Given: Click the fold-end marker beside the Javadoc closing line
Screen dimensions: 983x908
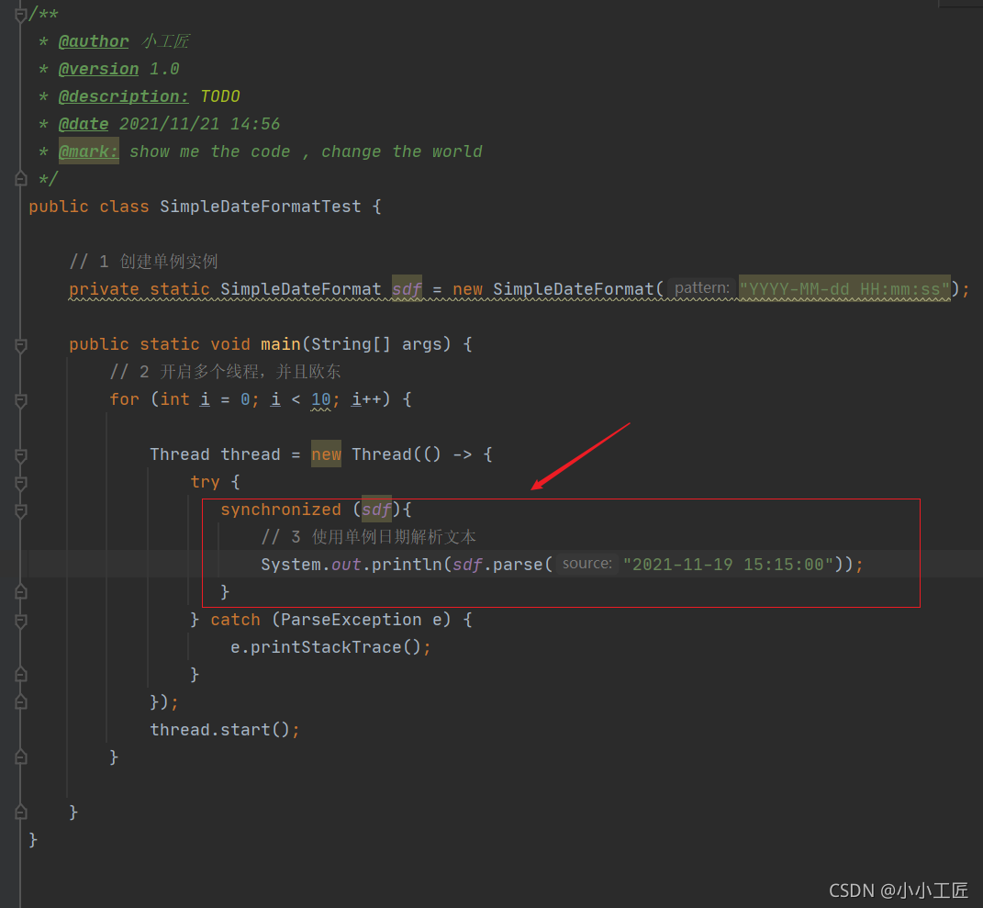Looking at the screenshot, I should (20, 179).
